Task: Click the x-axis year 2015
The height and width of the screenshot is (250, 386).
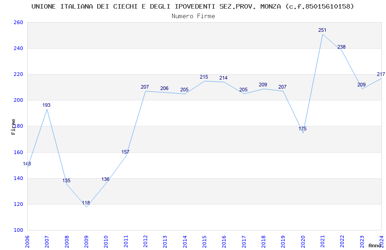Action: 204,241
